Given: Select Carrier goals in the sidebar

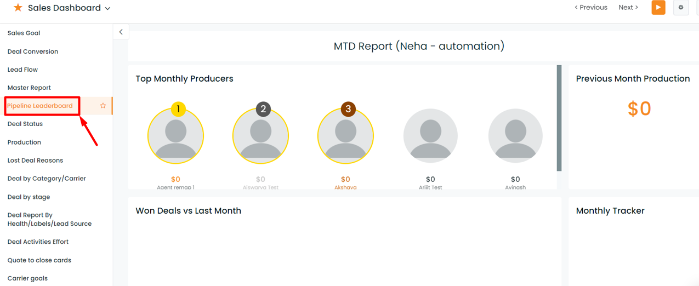Looking at the screenshot, I should pyautogui.click(x=27, y=278).
